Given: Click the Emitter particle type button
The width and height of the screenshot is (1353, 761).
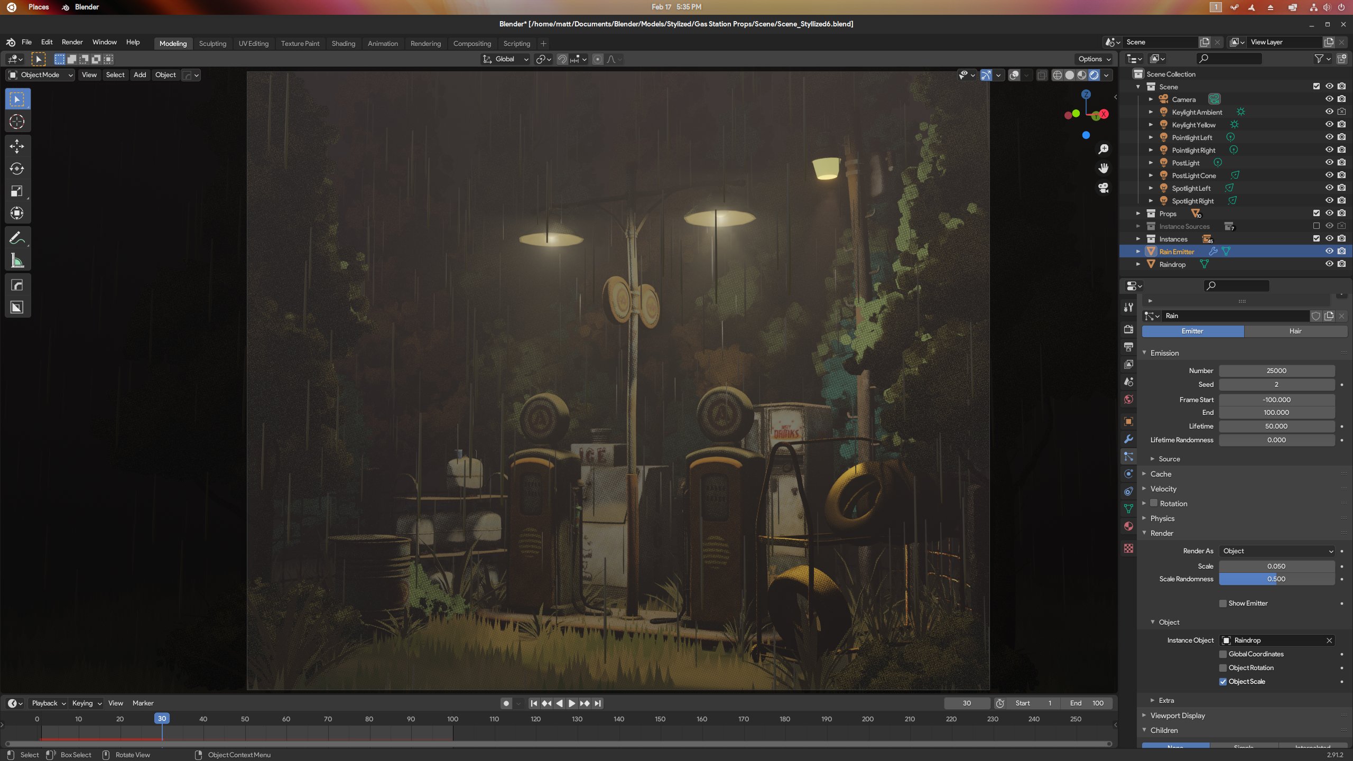Looking at the screenshot, I should (x=1192, y=331).
